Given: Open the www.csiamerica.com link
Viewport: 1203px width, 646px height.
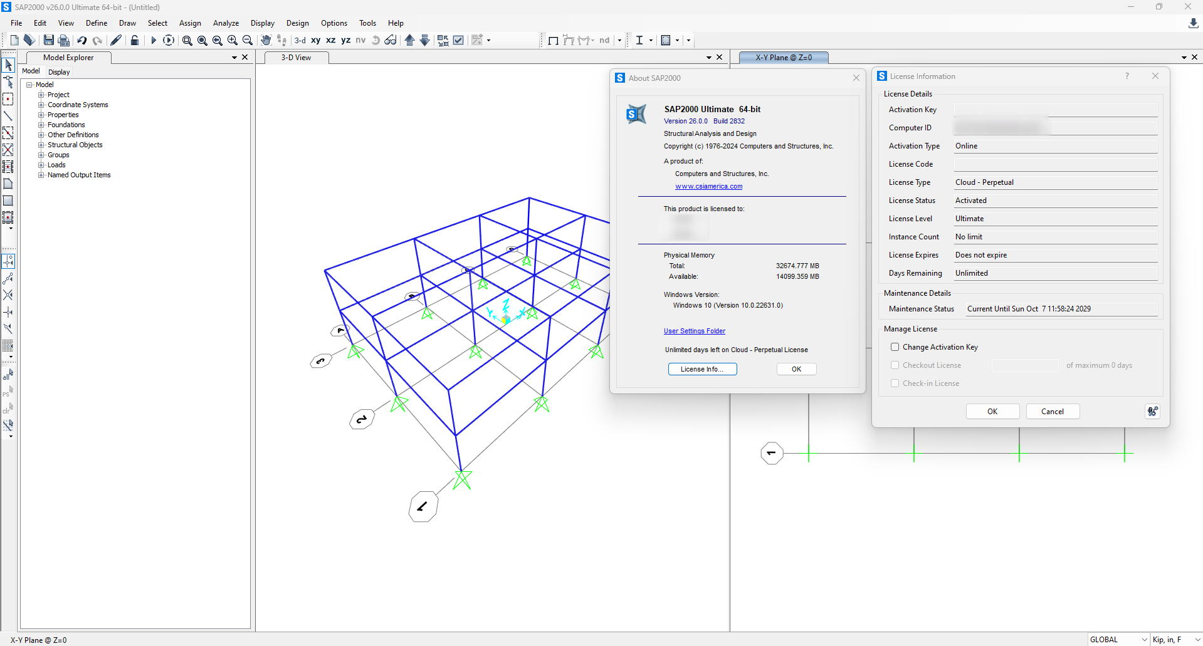Looking at the screenshot, I should pyautogui.click(x=708, y=186).
